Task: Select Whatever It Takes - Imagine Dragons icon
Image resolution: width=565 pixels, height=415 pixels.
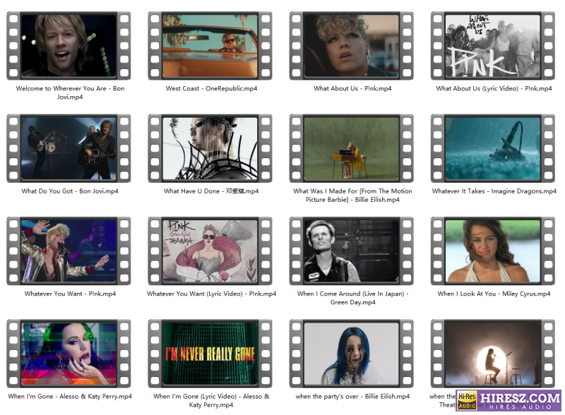Action: click(492, 148)
